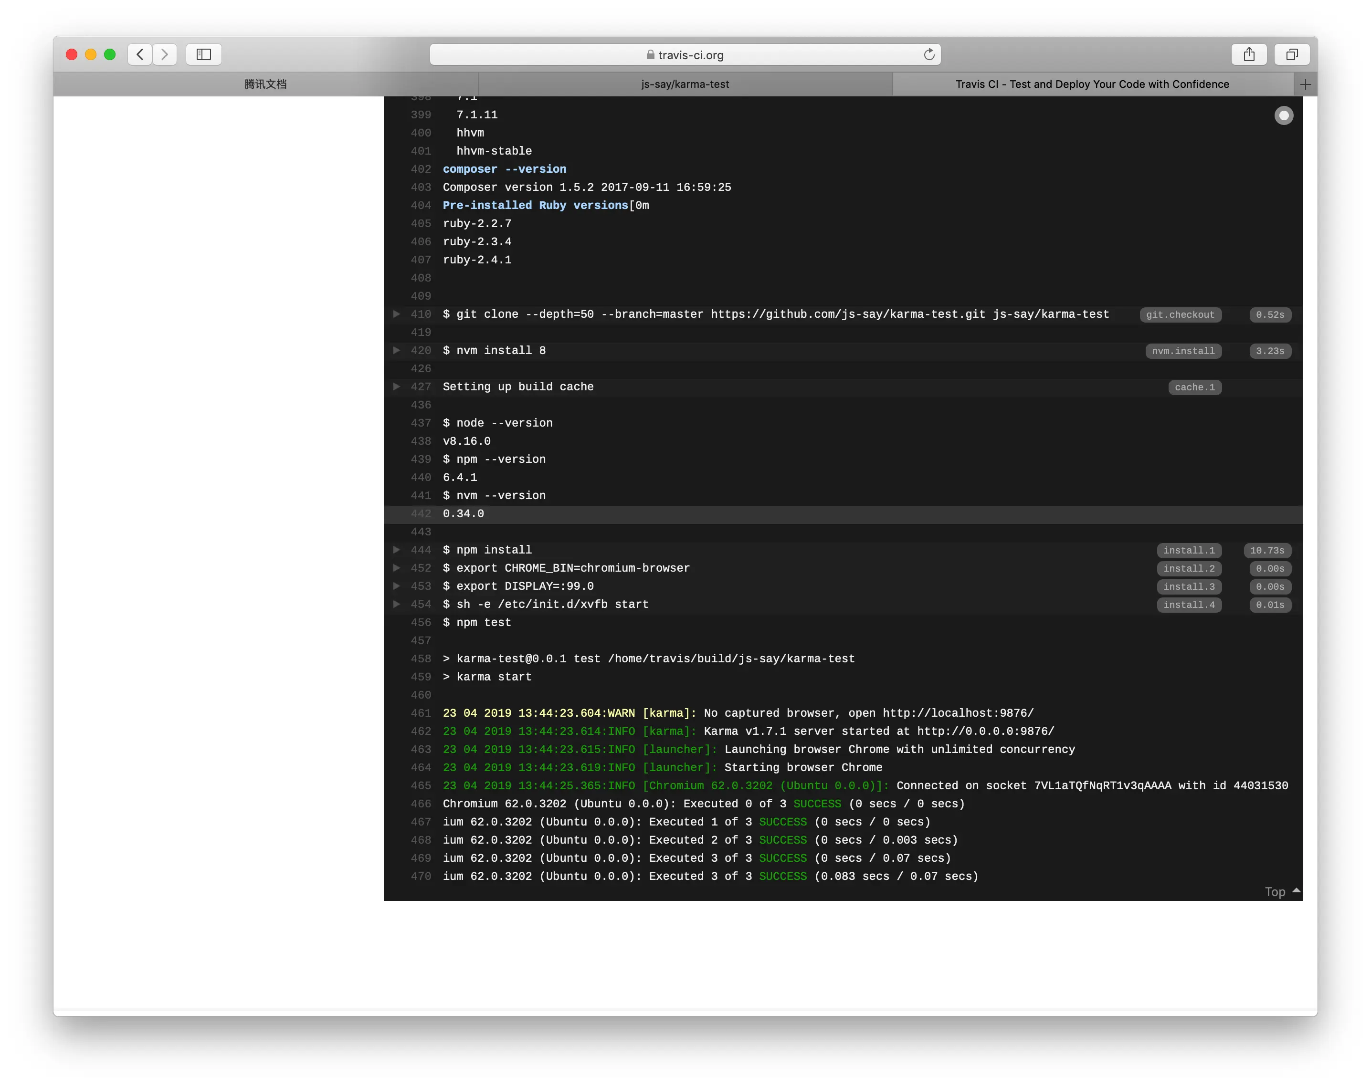Screen dimensions: 1371x1087
Task: Click the 'Executed 0 of 3 SUCCESS' line
Action: (x=704, y=804)
